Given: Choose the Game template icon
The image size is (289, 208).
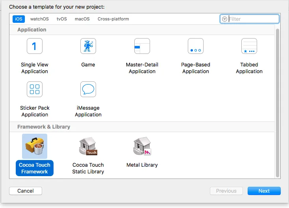Looking at the screenshot, I should coord(88,46).
